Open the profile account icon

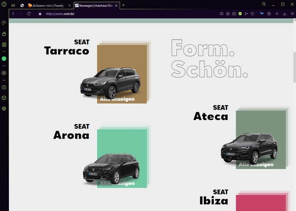tap(277, 14)
